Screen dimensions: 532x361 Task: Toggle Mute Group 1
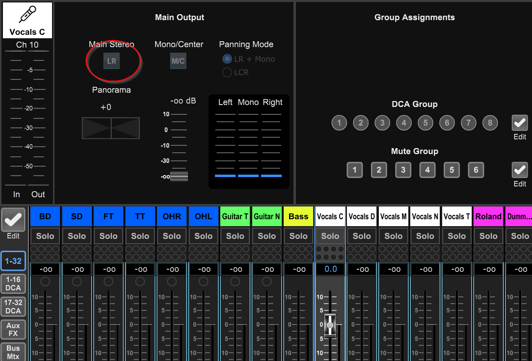(x=354, y=170)
